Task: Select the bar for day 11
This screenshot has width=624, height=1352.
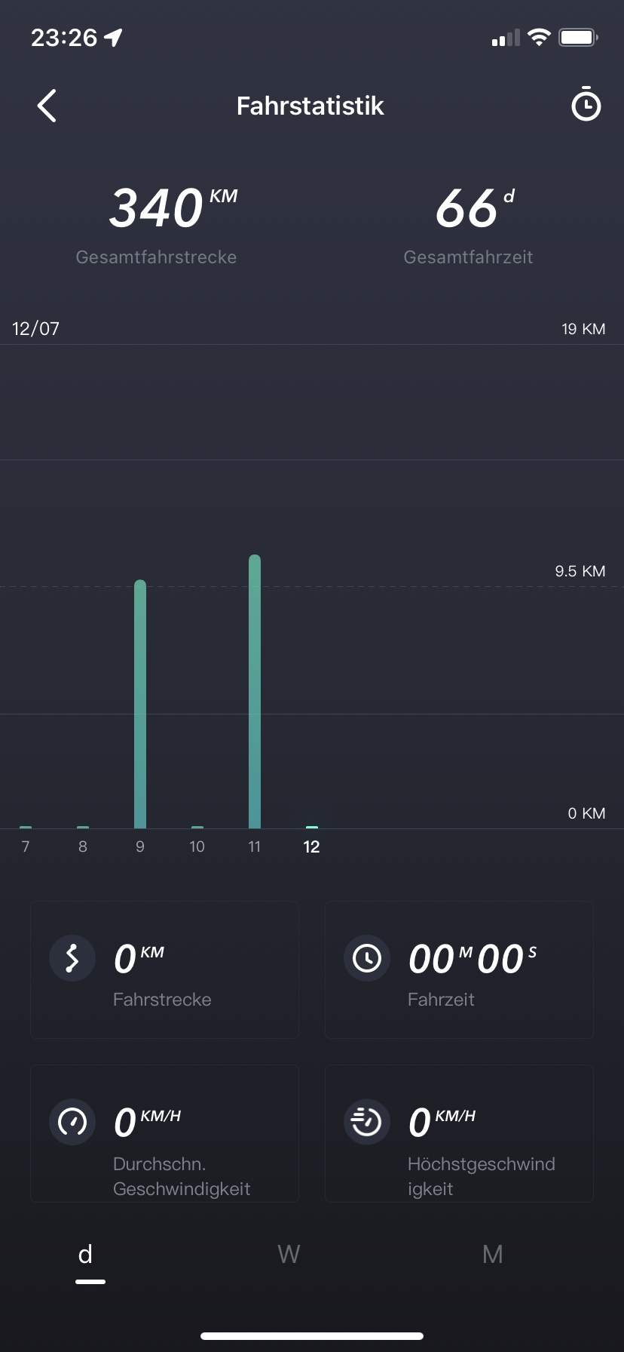Action: pos(255,691)
